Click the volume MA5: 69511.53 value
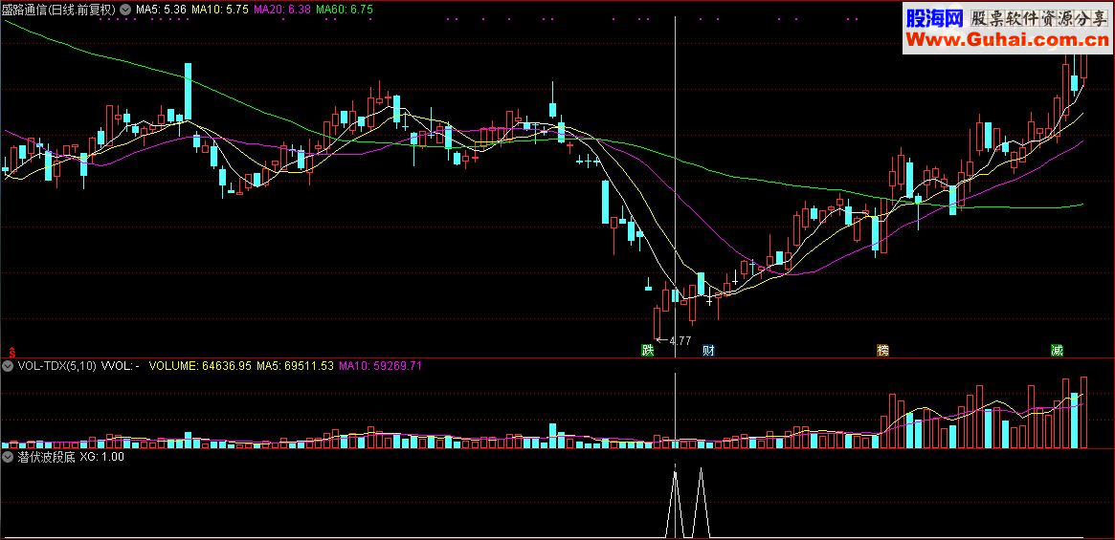This screenshot has height=540, width=1115. click(295, 366)
